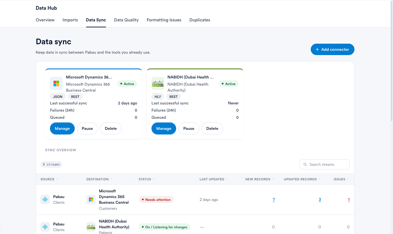
Task: Click the Pabau icon in the second stream row
Action: [x=45, y=227]
